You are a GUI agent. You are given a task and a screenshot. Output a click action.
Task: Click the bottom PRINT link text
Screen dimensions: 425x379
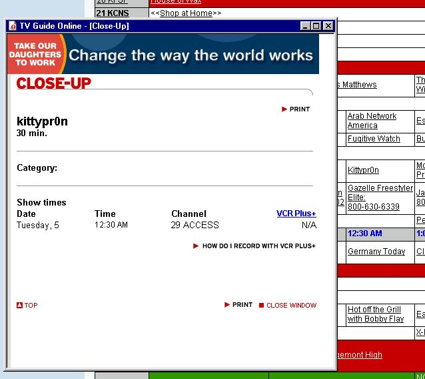coord(242,305)
